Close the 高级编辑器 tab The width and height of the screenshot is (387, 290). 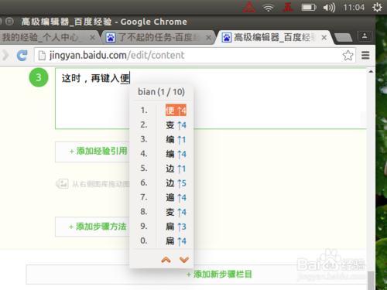coord(324,38)
